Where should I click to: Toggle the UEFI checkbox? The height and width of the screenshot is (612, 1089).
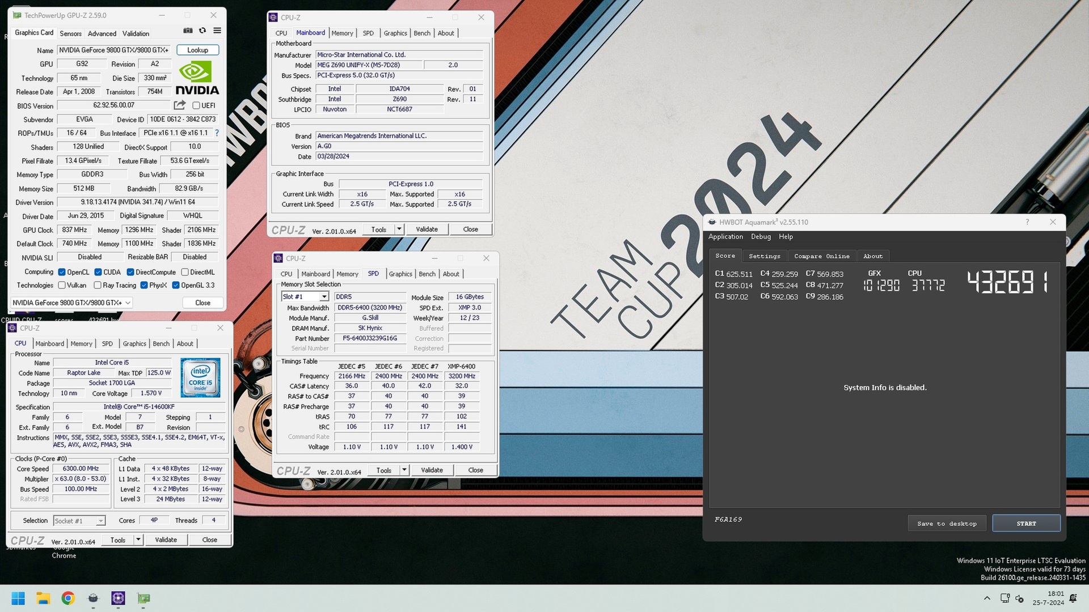tap(196, 105)
